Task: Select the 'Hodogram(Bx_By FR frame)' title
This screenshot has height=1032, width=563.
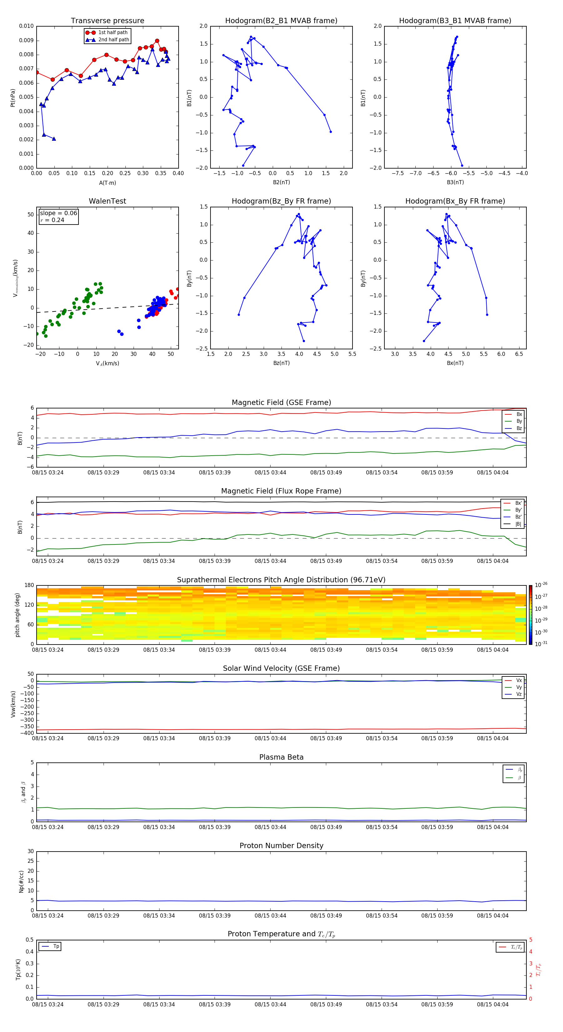Action: [x=455, y=201]
